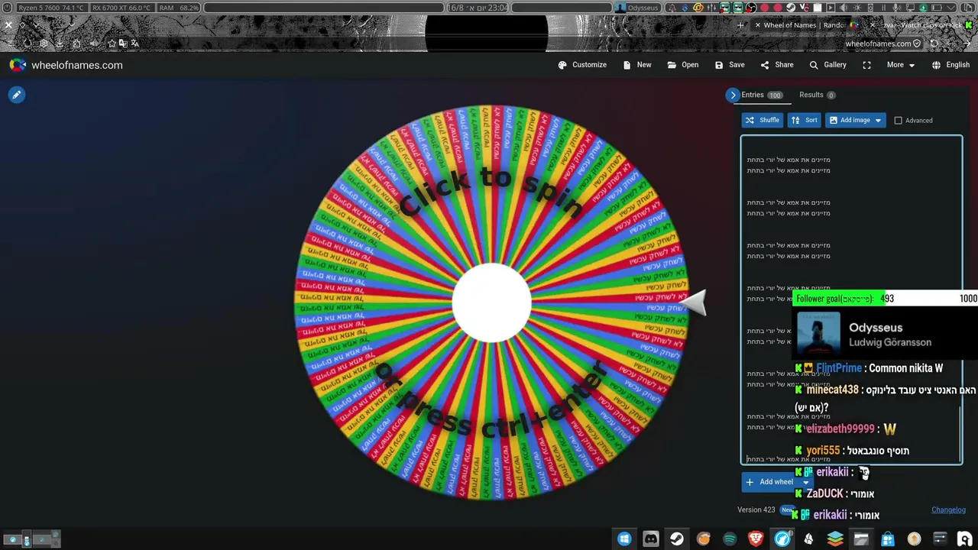Open Spotify from the taskbar

click(x=730, y=539)
